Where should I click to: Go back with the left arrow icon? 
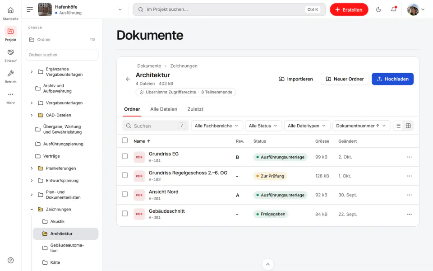click(x=128, y=79)
